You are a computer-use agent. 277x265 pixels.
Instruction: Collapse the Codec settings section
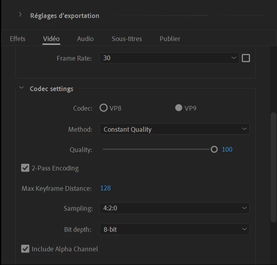point(21,89)
